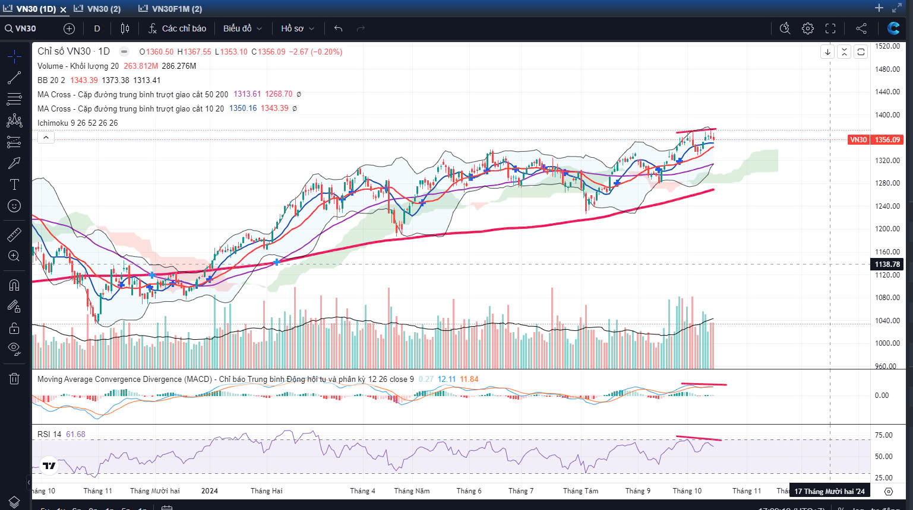Open the object tree layers icon
Image resolution: width=913 pixels, height=510 pixels.
(x=14, y=502)
